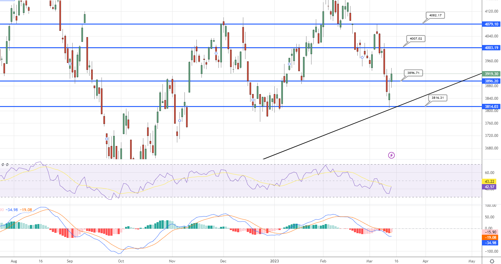This screenshot has height=264, width=501.
Task: Click the MACD legend value -34.98
Action: coord(13,210)
